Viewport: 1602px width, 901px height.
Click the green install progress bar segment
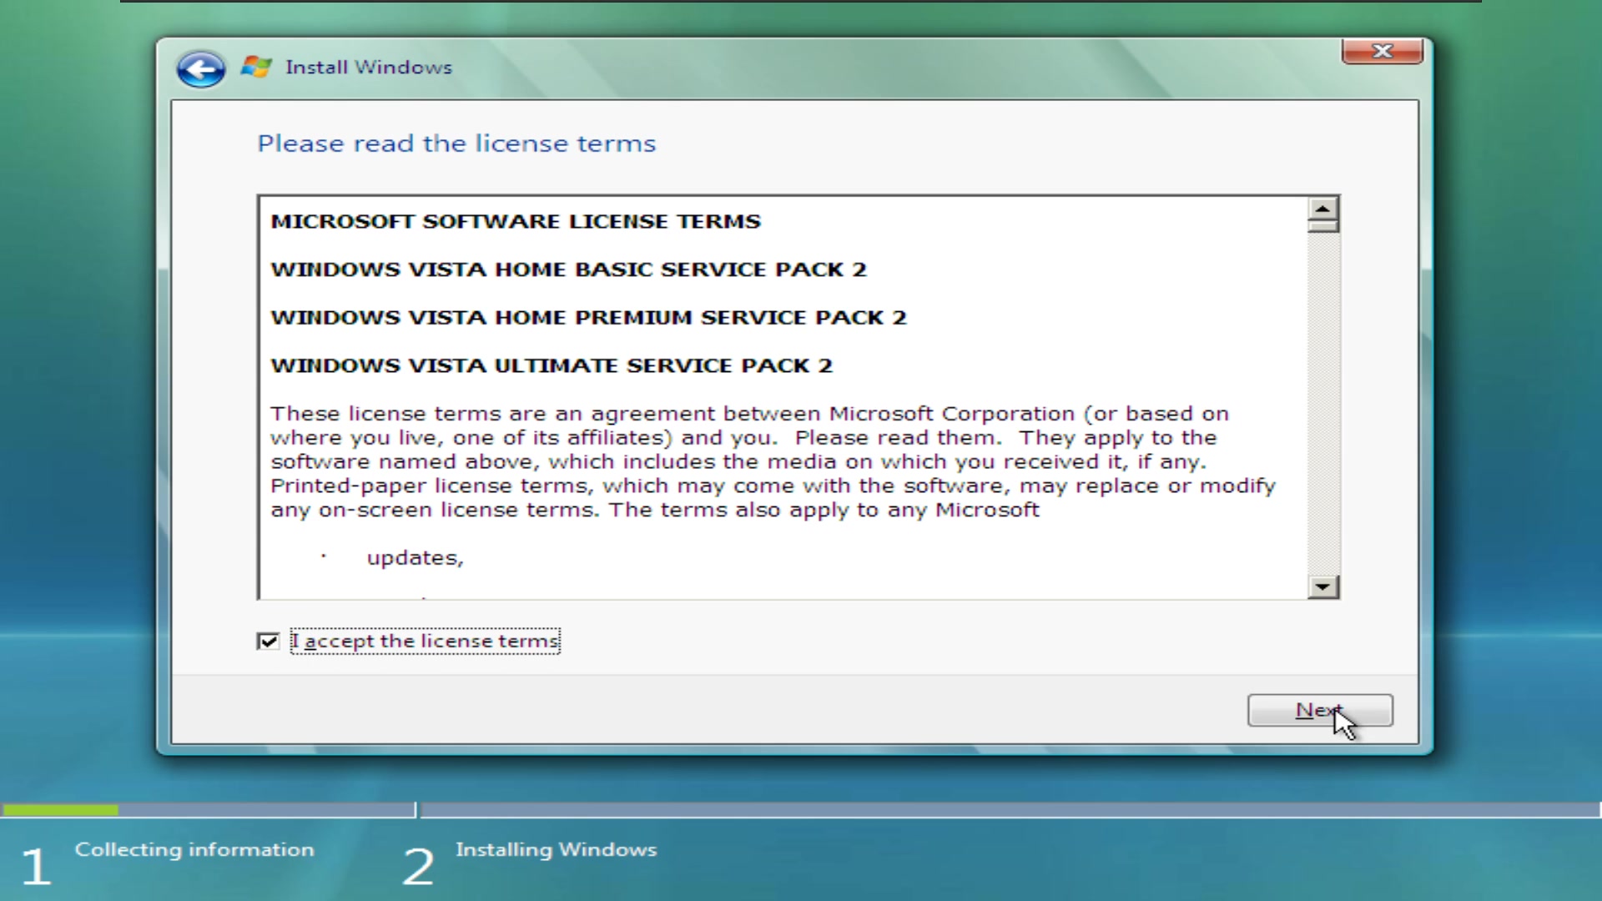pyautogui.click(x=60, y=810)
